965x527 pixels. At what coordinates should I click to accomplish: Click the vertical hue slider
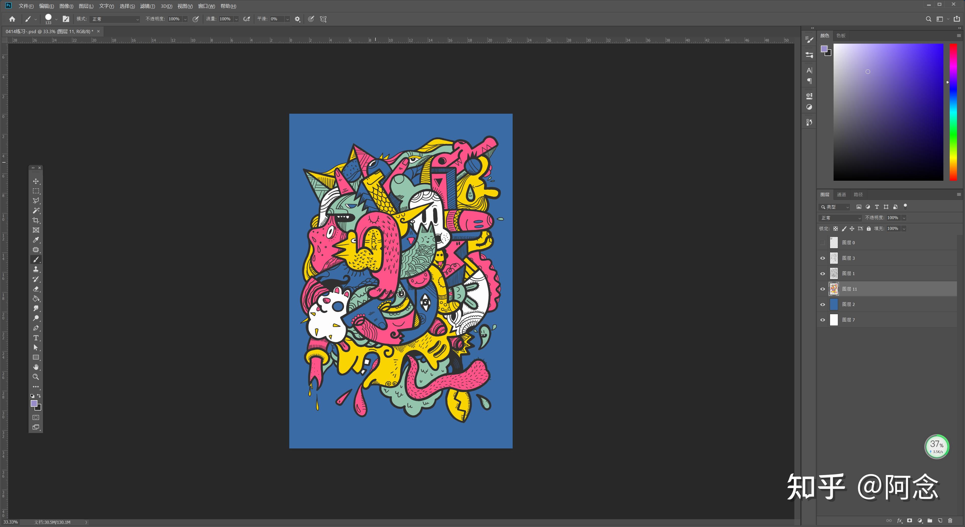(x=953, y=112)
